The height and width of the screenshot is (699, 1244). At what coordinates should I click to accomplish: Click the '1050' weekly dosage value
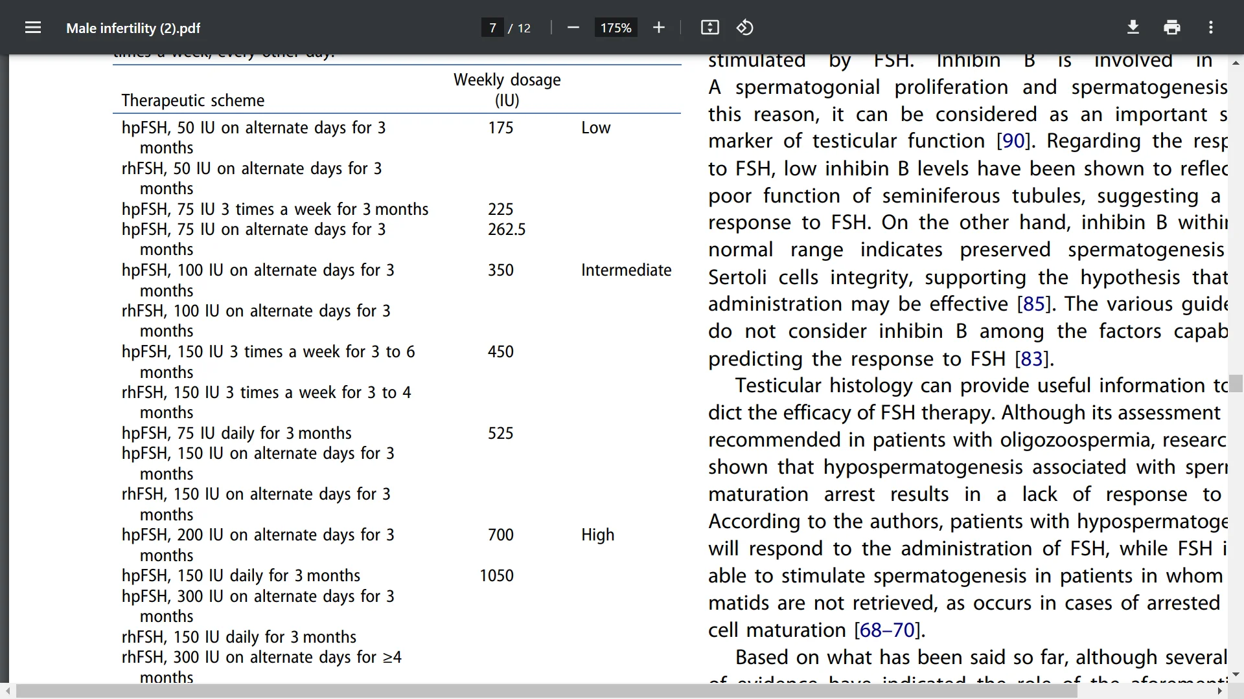tap(496, 575)
